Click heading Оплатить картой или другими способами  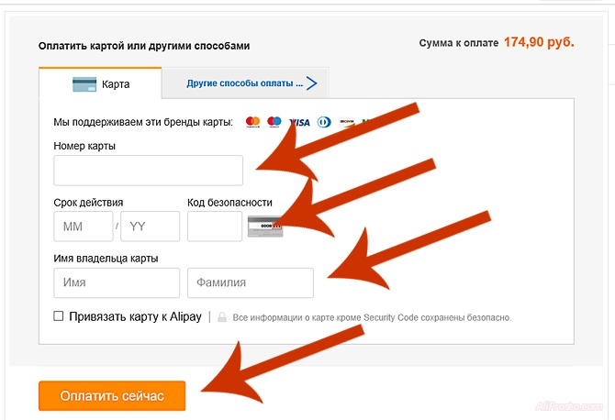144,46
